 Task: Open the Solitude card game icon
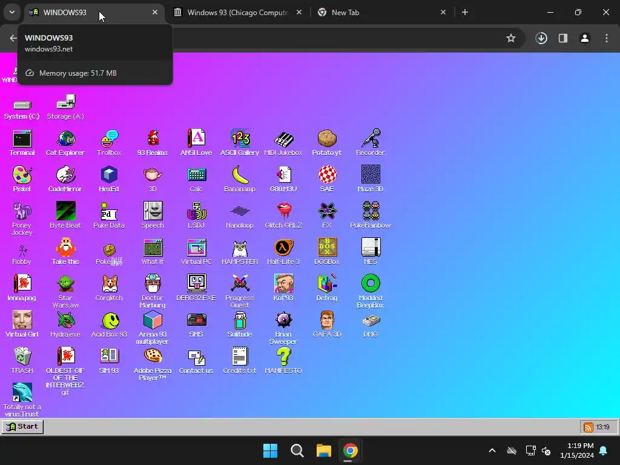(240, 325)
